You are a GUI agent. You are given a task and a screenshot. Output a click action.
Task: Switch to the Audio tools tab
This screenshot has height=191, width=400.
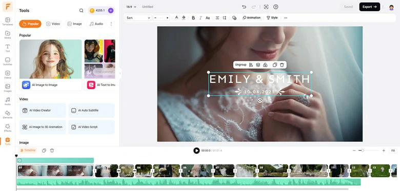(x=96, y=24)
